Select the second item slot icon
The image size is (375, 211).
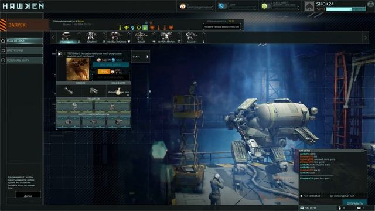coord(112,106)
